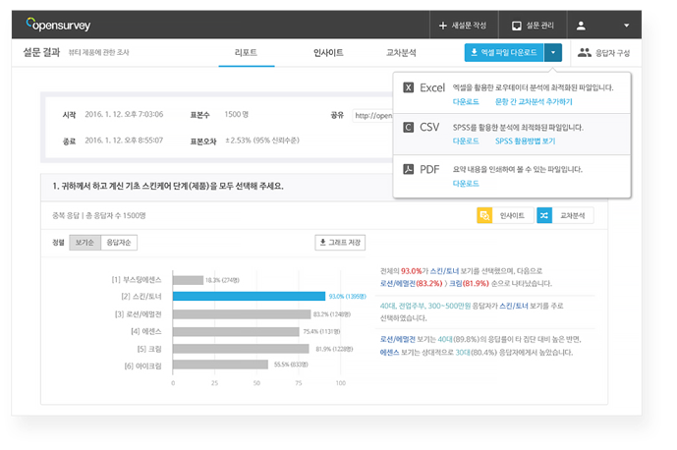Click the 93.0% (1395명) value label

click(x=348, y=297)
